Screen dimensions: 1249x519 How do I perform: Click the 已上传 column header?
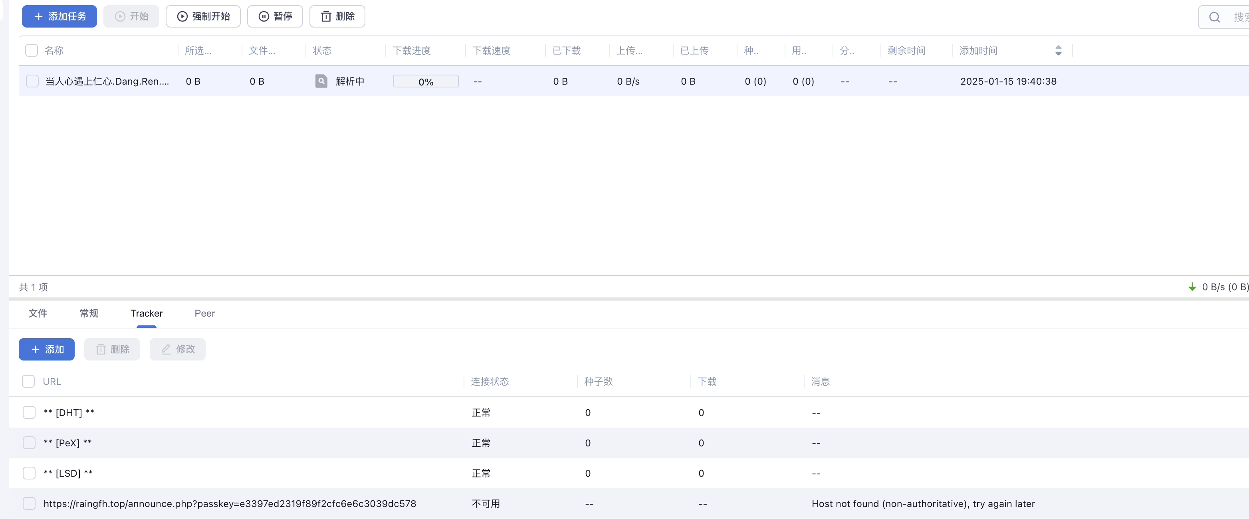pos(694,50)
